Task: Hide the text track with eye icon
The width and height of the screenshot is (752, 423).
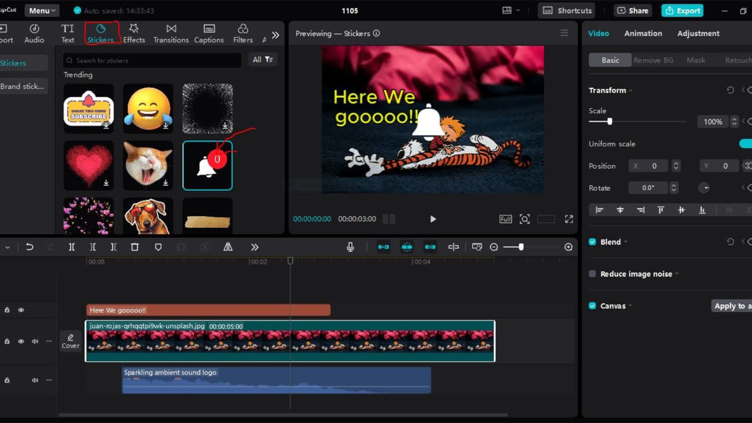Action: pyautogui.click(x=21, y=310)
